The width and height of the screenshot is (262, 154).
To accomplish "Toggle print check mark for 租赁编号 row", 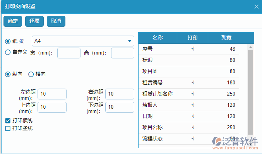I will (x=193, y=82).
